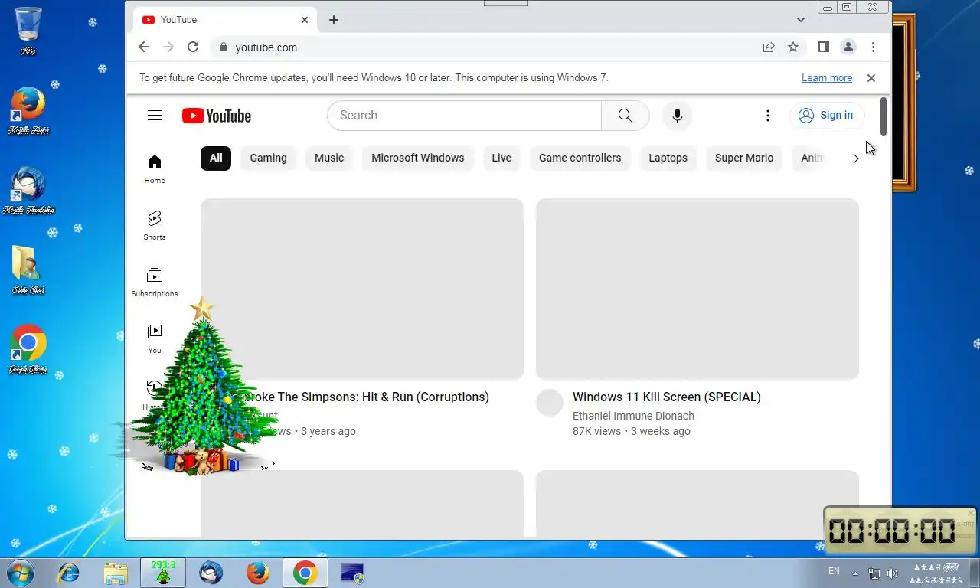Close the YouTube tab
980x588 pixels.
[305, 20]
